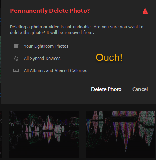
Task: Cancel the permanent delete dialog
Action: pos(140,89)
